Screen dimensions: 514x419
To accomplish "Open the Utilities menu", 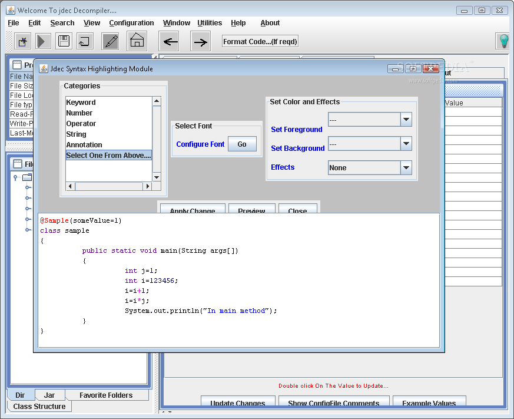I will click(x=210, y=23).
